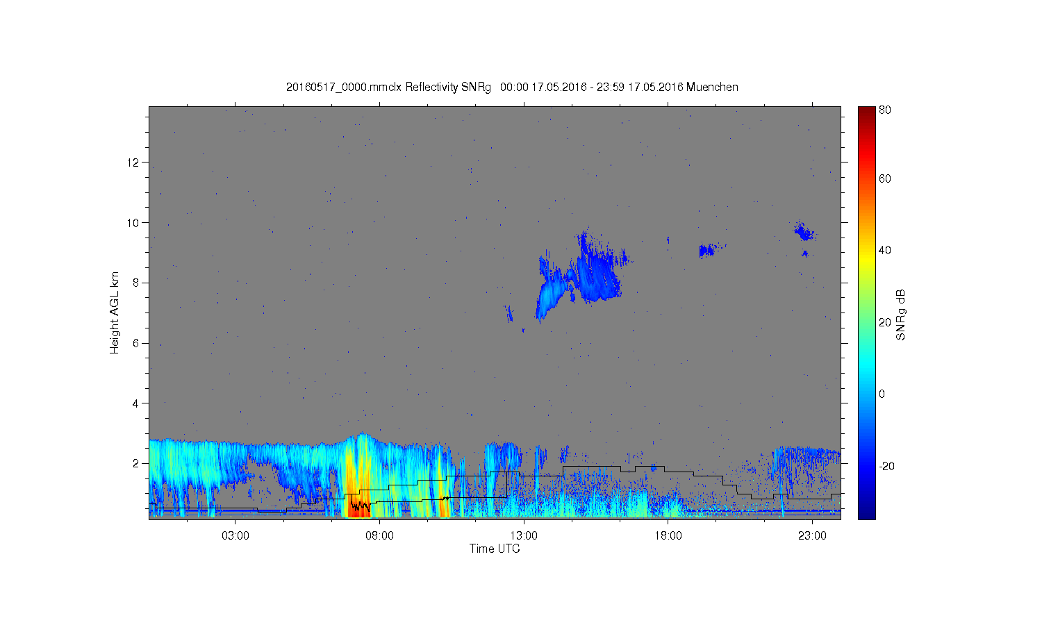Image resolution: width=1042 pixels, height=625 pixels.
Task: Click the plot title '20160517_0000.mmclx Reflectivity SNRg'
Action: tap(388, 87)
